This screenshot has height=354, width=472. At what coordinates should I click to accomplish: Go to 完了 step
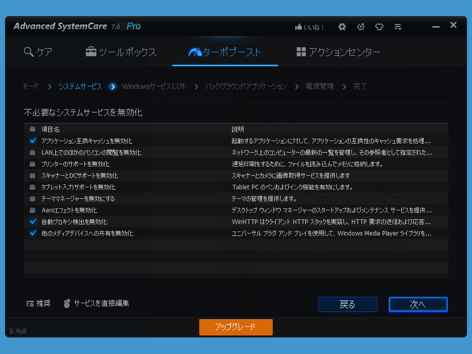pos(360,86)
